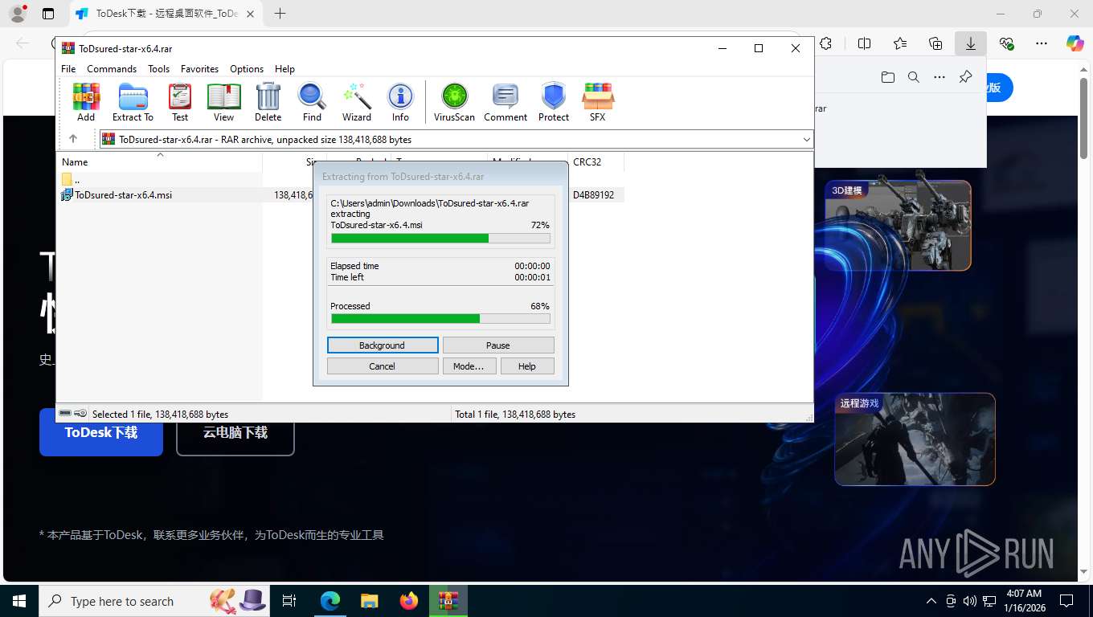Click the View file icon
This screenshot has width=1093, height=617.
[224, 102]
